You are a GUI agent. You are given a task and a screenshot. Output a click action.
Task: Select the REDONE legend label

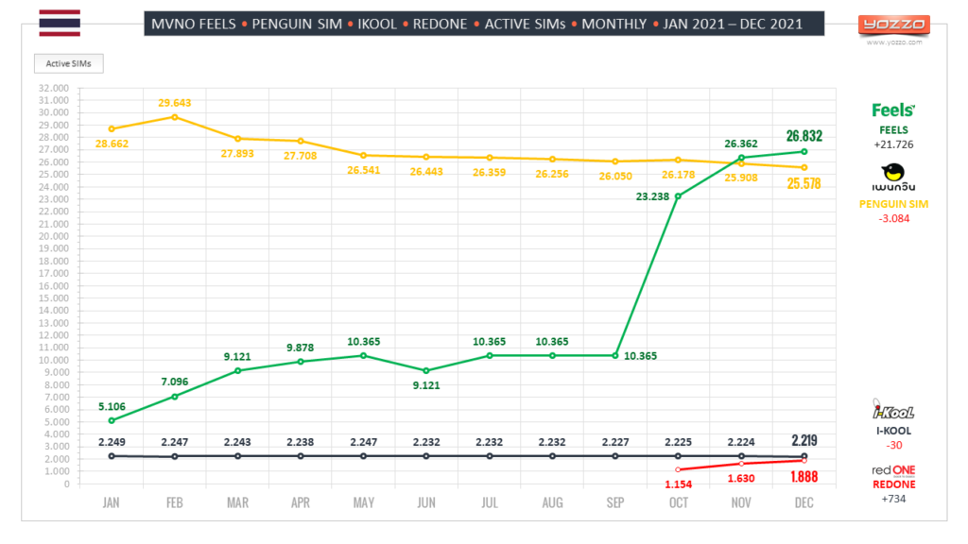[x=893, y=484]
